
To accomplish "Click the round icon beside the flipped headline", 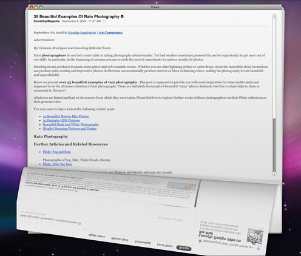I will pos(79,223).
